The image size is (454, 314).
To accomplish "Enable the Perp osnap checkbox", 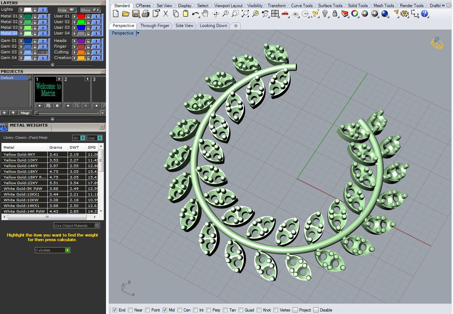I will (x=208, y=310).
